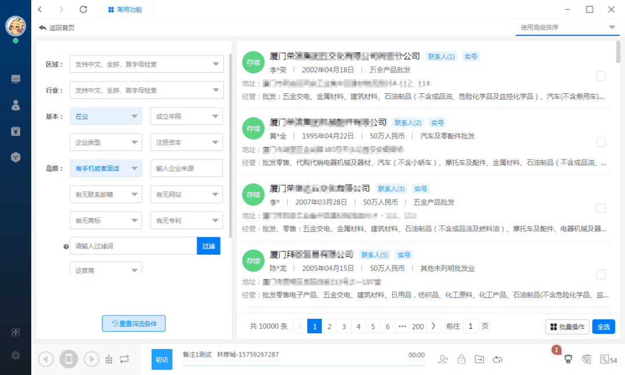Click the 重置筛选条件 reset button
Image resolution: width=625 pixels, height=375 pixels.
click(134, 323)
